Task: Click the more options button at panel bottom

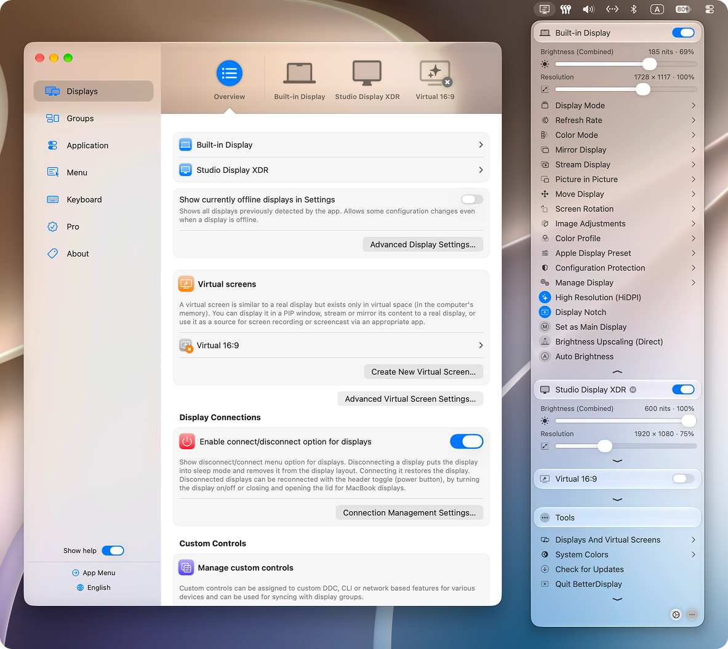Action: point(692,615)
